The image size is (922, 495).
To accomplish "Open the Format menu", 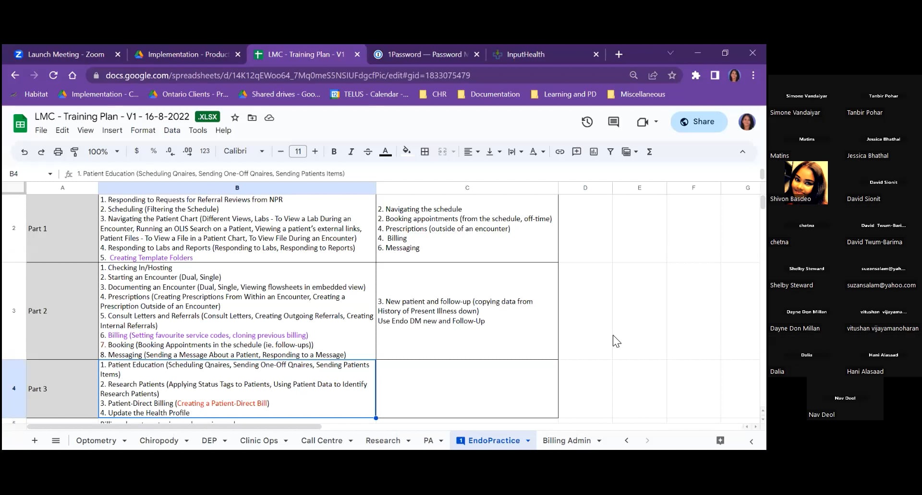I will click(x=143, y=130).
